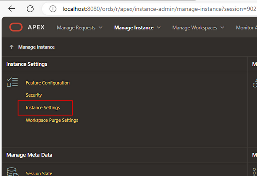Reload the page with the refresh icon
The image size is (257, 176).
click(30, 9)
